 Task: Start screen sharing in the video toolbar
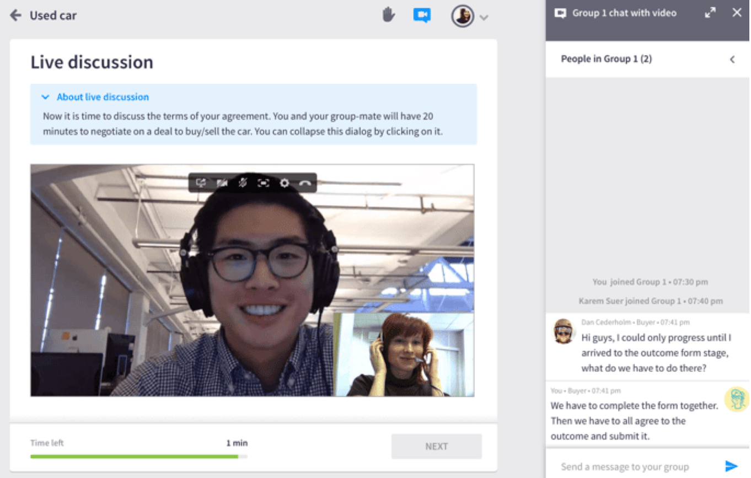pos(201,183)
